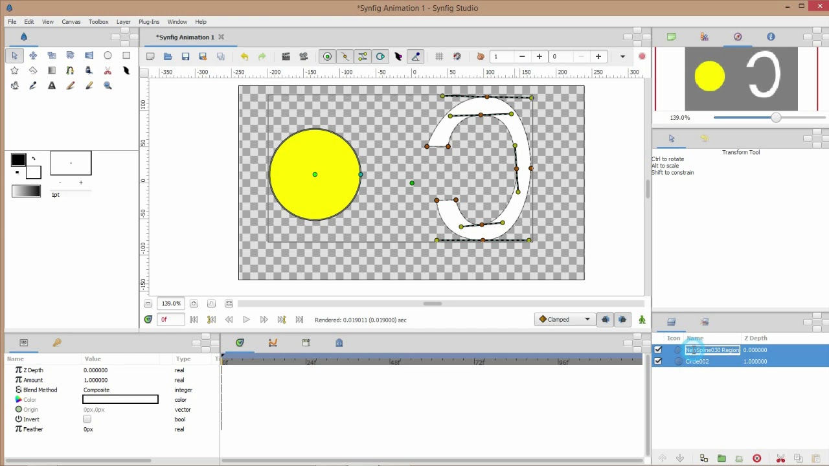Select the Spline tool
This screenshot has height=466, width=829.
(70, 71)
